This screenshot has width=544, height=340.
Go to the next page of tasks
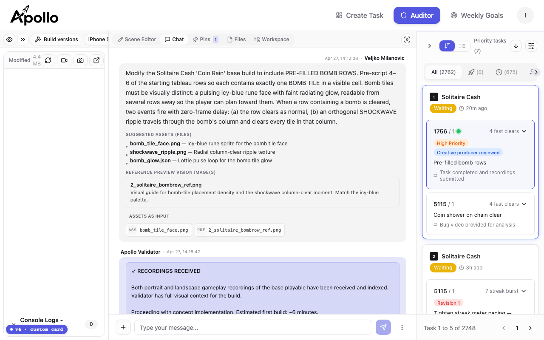(530, 328)
